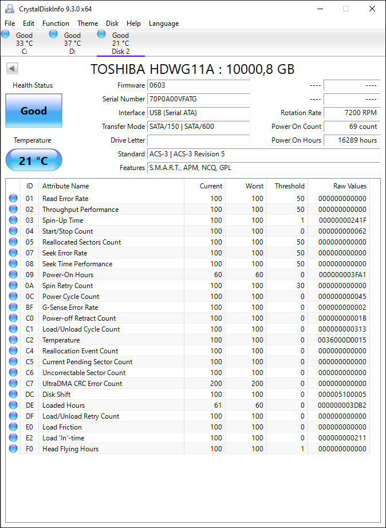Click the Transfer Mode field
386x528 pixels.
[x=198, y=127]
